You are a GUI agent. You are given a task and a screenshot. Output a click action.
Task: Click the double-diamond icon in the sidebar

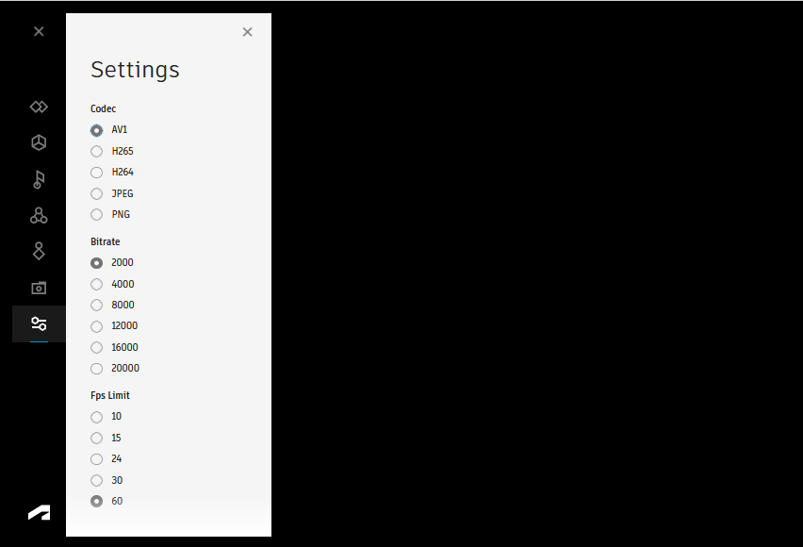[39, 107]
